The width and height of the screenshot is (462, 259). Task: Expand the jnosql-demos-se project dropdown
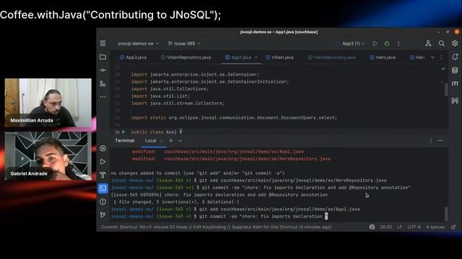tap(138, 43)
